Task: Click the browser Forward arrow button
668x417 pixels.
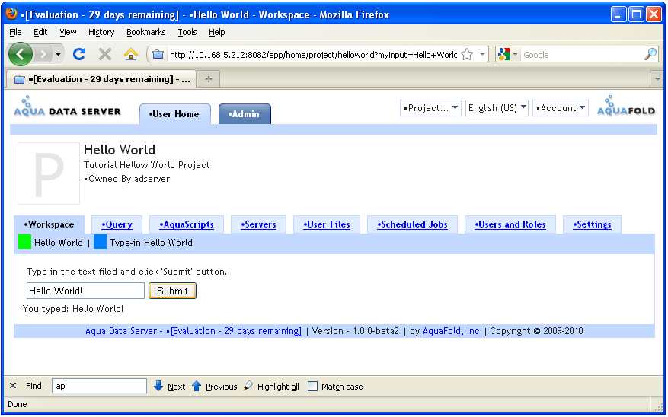Action: (43, 54)
